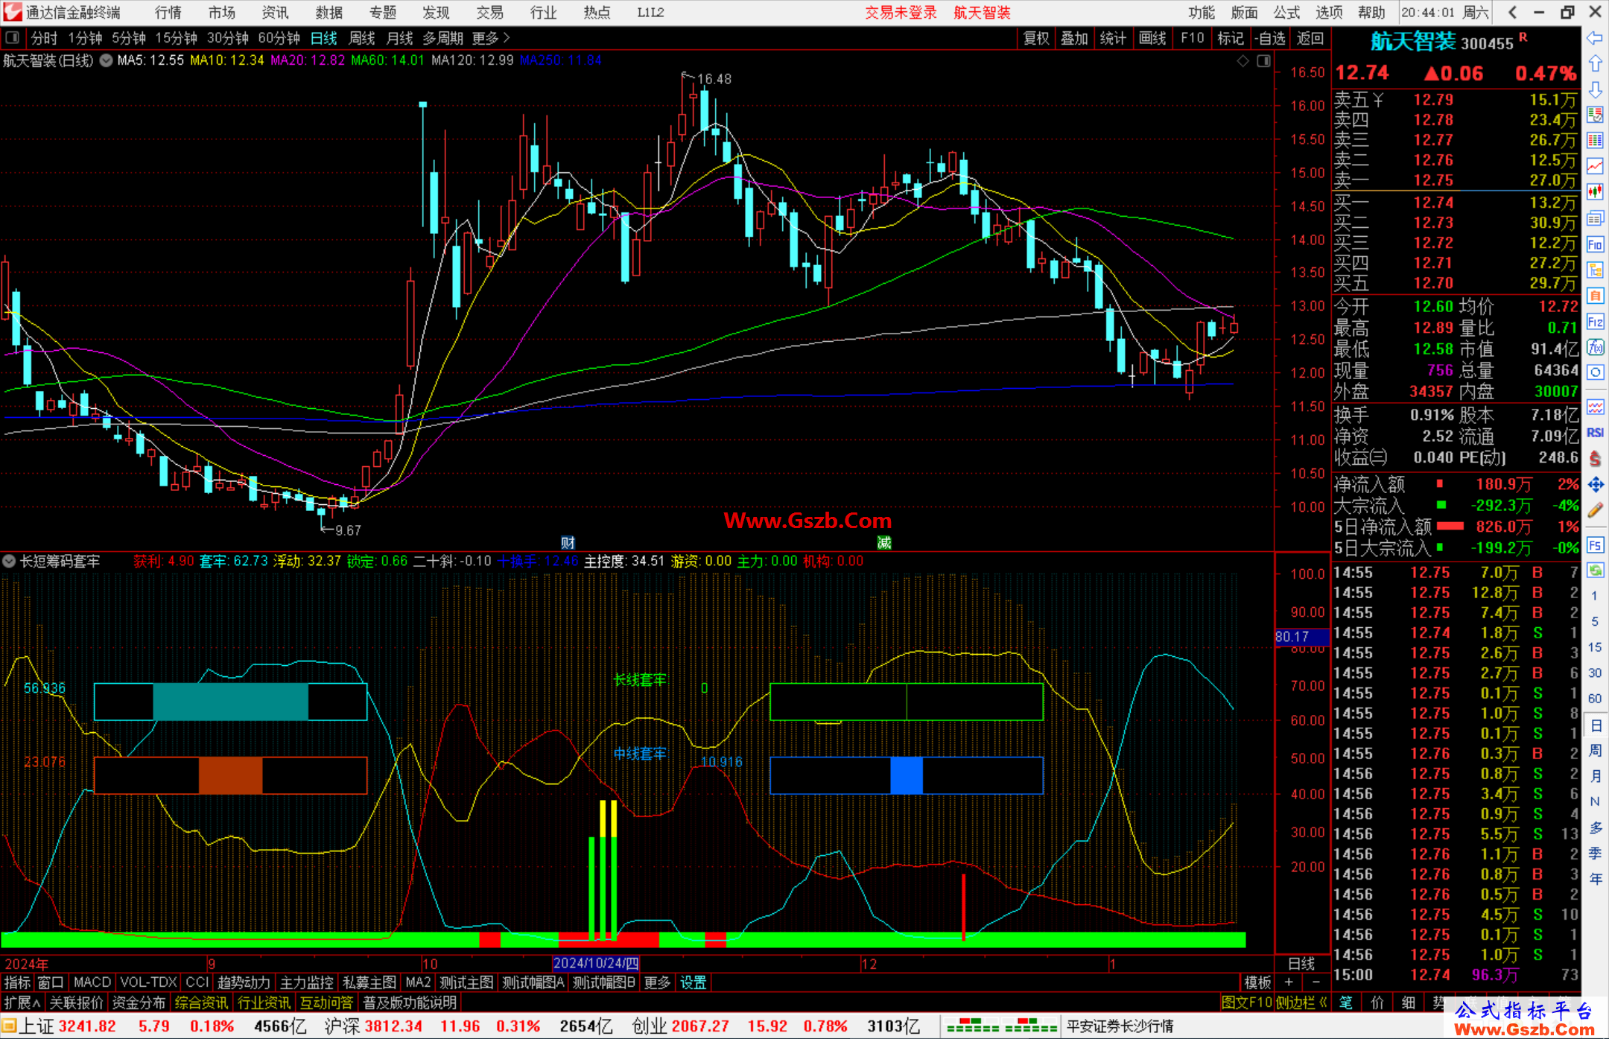Screen dimensions: 1609x1039
Task: Click the tree structure sidebar icon
Action: (1595, 270)
